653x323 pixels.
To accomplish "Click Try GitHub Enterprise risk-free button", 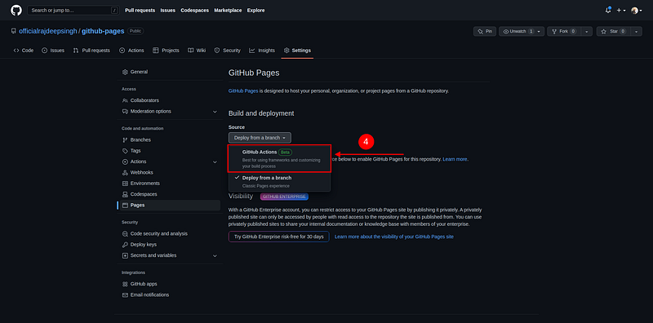I will tap(279, 237).
